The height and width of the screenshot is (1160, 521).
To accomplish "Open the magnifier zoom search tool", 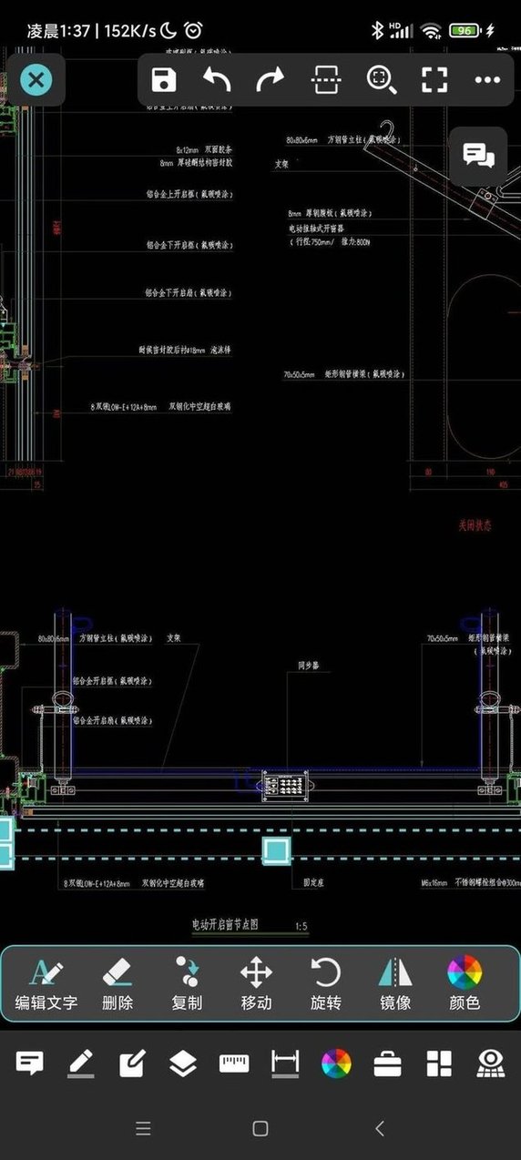I will click(x=382, y=80).
